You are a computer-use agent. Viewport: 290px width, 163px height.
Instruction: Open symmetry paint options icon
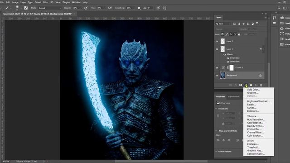click(x=164, y=8)
